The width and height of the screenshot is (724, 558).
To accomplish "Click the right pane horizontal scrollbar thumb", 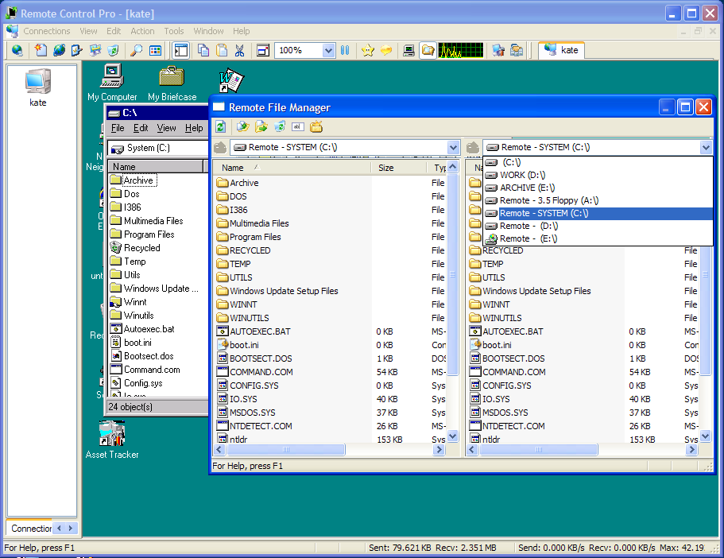I will [538, 449].
